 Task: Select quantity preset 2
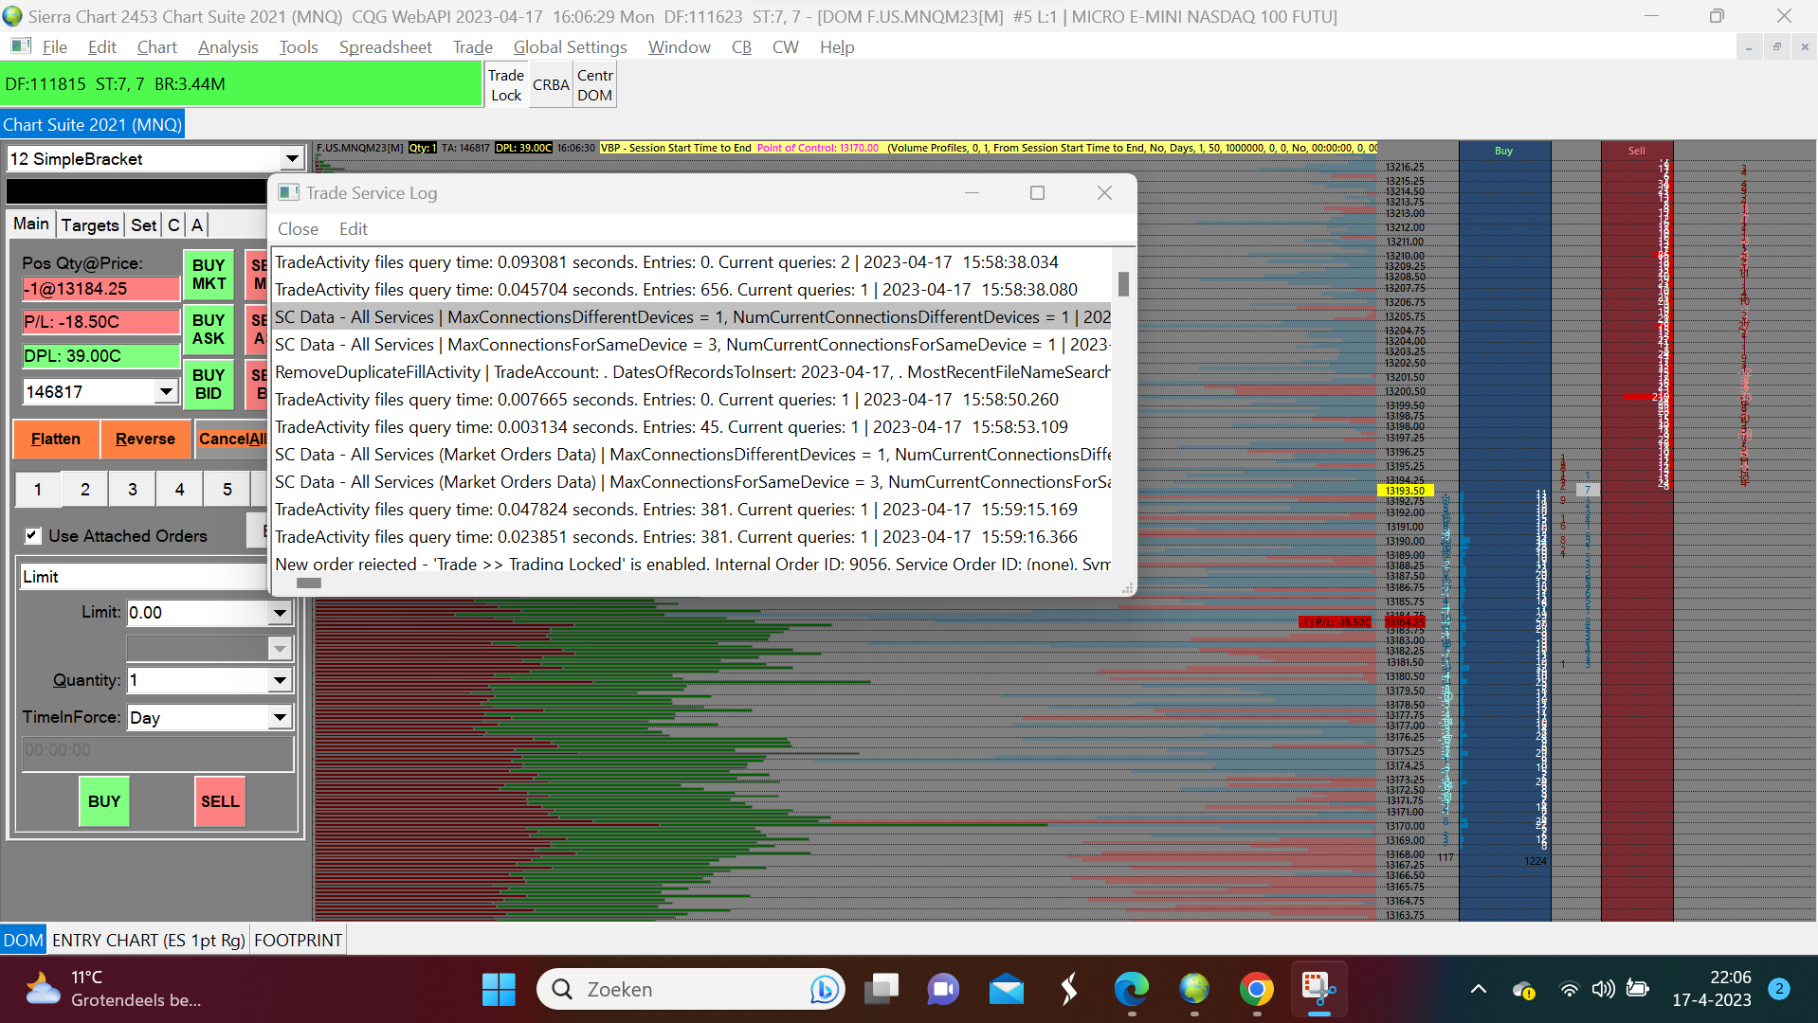[x=85, y=490]
